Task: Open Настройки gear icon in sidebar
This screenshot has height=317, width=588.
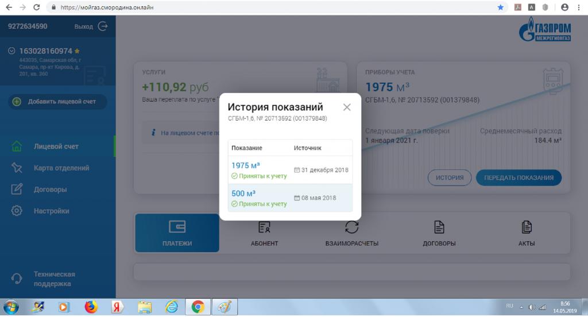Action: click(17, 211)
